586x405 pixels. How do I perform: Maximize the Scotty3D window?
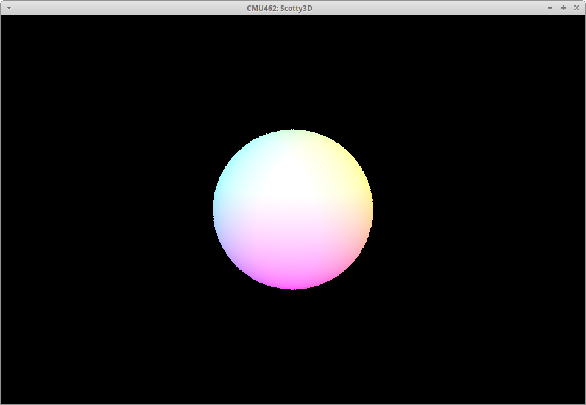563,8
